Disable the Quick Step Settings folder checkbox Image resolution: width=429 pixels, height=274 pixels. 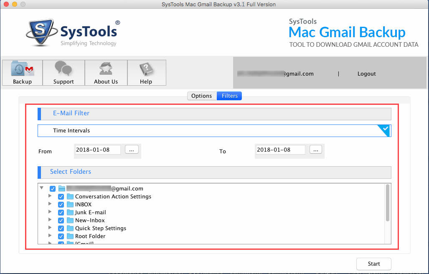click(61, 228)
